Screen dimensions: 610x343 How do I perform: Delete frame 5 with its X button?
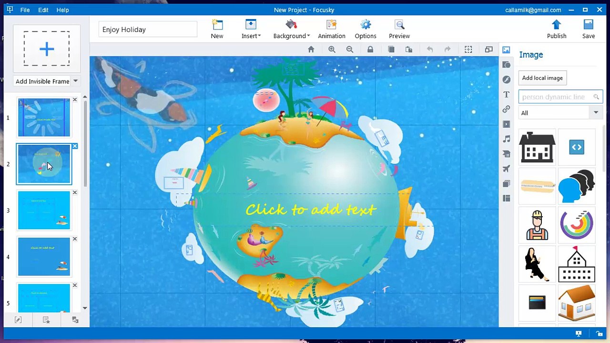tap(75, 285)
